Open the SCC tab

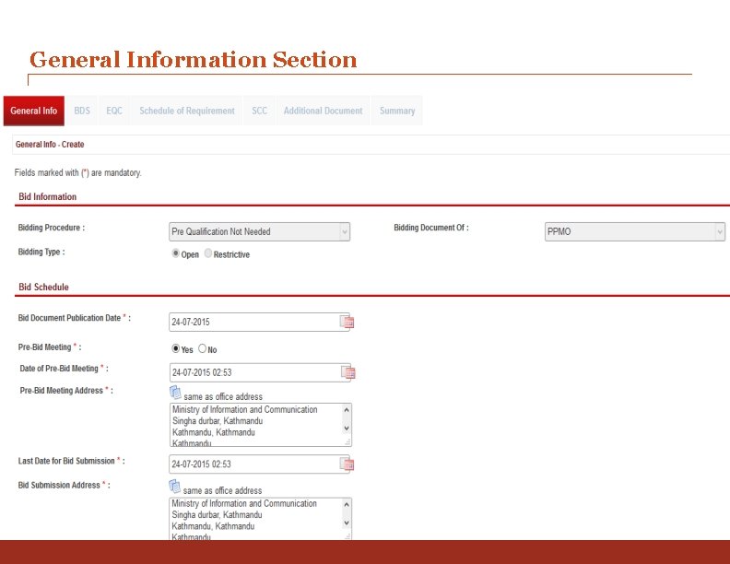click(259, 111)
